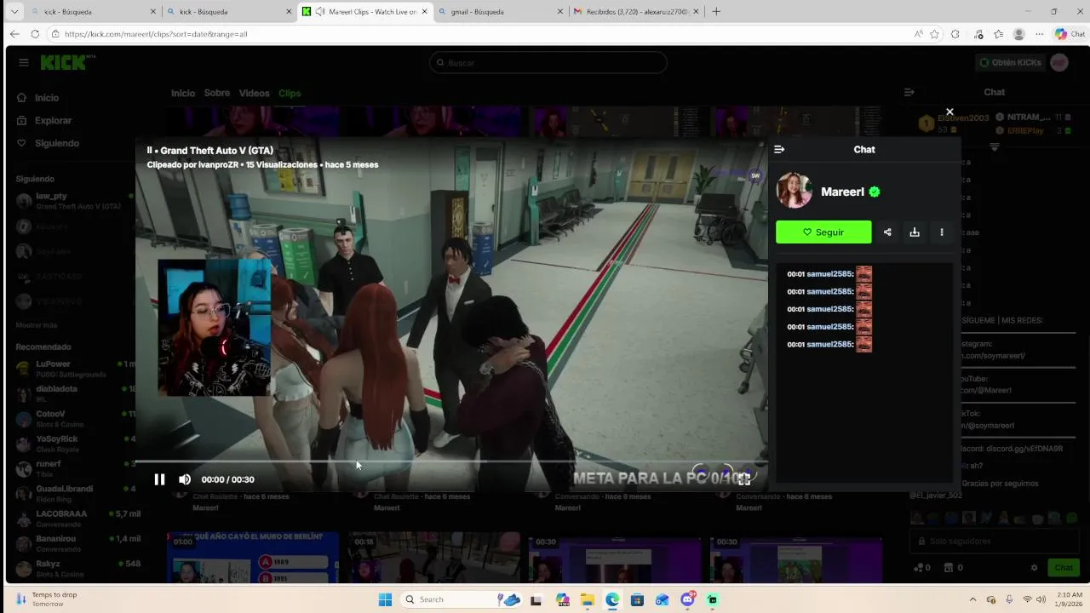Go back with browser back arrow
This screenshot has width=1090, height=613.
point(14,34)
